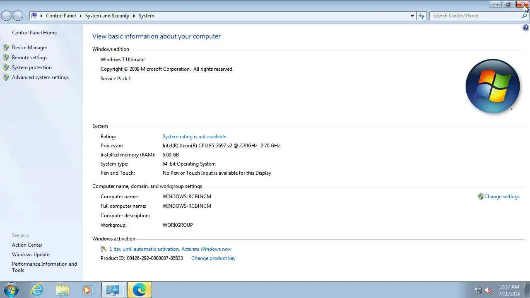Screen dimensions: 530x298
Task: Click the Windows logo image
Action: (492, 86)
